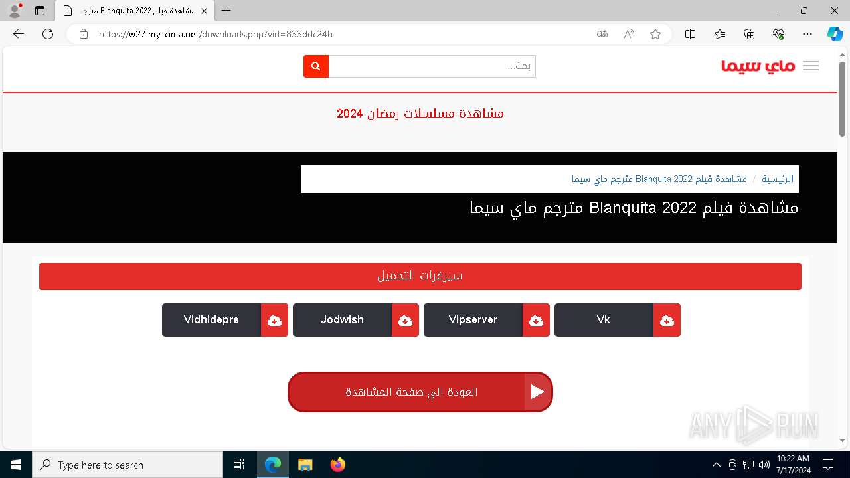Click the download cloud icon for Vk
850x478 pixels.
[667, 320]
